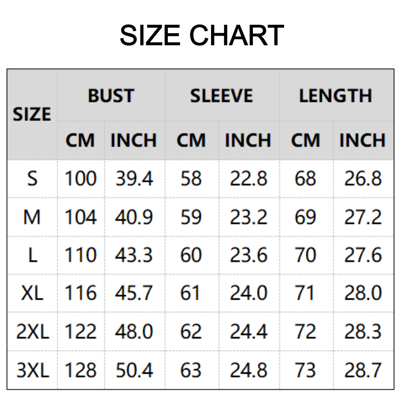Screen dimensions: 403x403
Task: Click bust inch value 40.9
Action: pyautogui.click(x=134, y=217)
